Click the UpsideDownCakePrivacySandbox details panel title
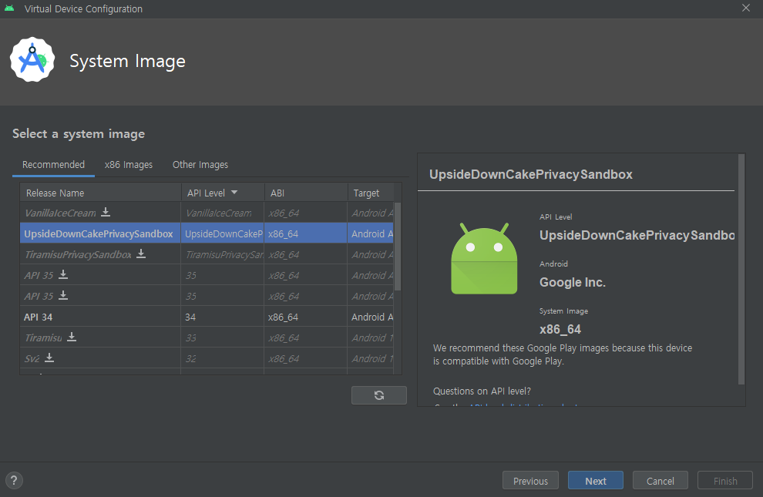 pyautogui.click(x=531, y=175)
